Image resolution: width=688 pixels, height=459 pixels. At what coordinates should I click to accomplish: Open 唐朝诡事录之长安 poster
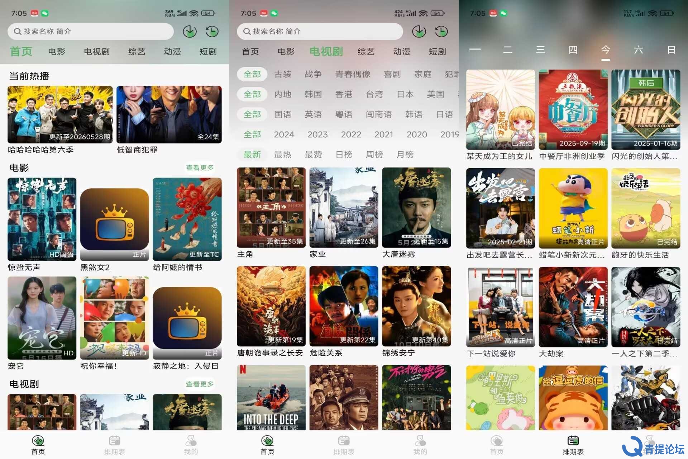pos(271,306)
